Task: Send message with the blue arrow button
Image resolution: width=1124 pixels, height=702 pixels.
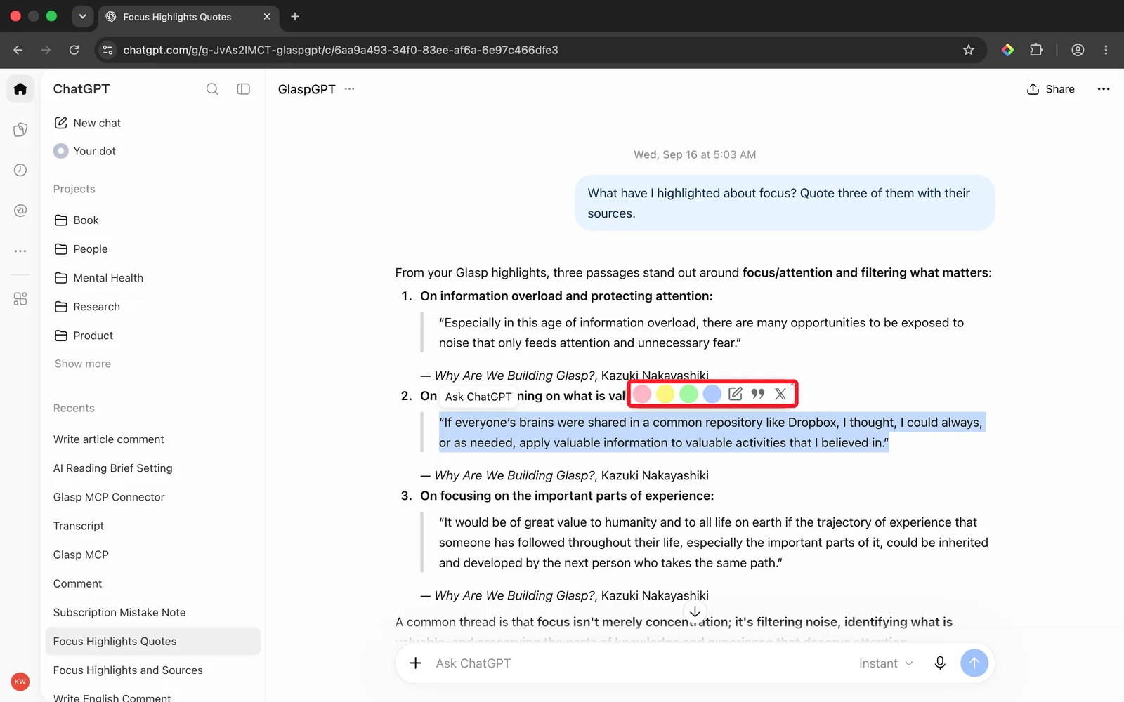Action: click(974, 663)
